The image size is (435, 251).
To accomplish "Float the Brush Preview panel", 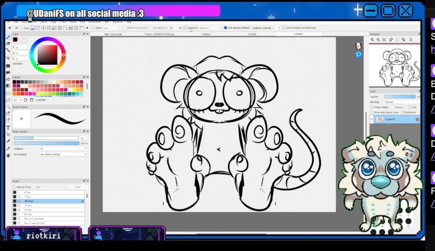I will [x=84, y=107].
